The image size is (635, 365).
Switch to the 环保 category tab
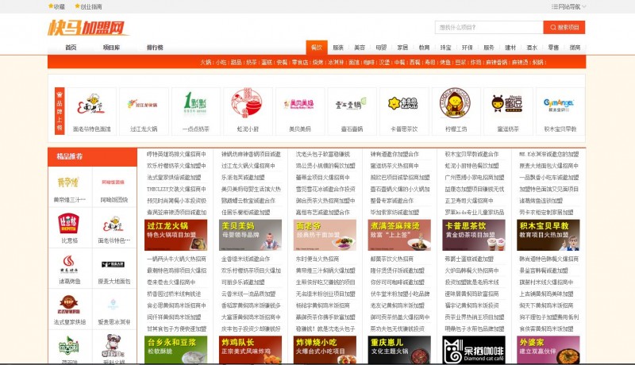point(468,48)
